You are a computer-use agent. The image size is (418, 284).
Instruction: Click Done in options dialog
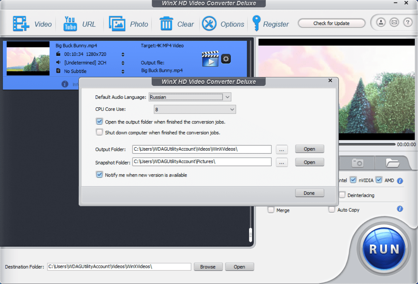point(309,193)
